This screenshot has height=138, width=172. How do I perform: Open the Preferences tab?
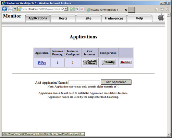pos(114,18)
